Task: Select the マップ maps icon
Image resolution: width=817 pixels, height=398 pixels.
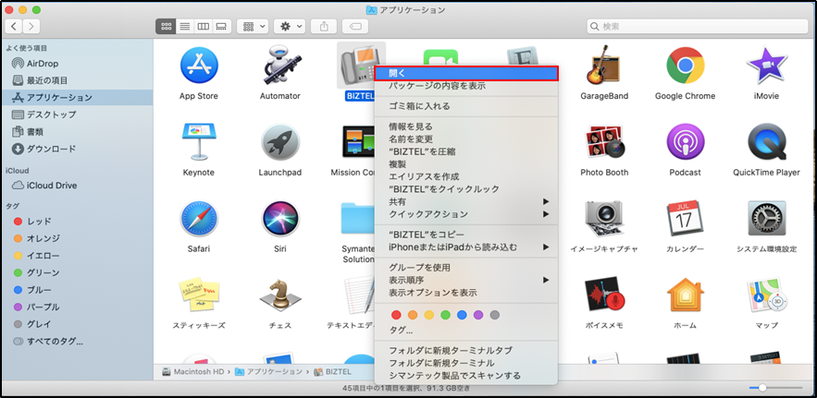Action: [766, 295]
